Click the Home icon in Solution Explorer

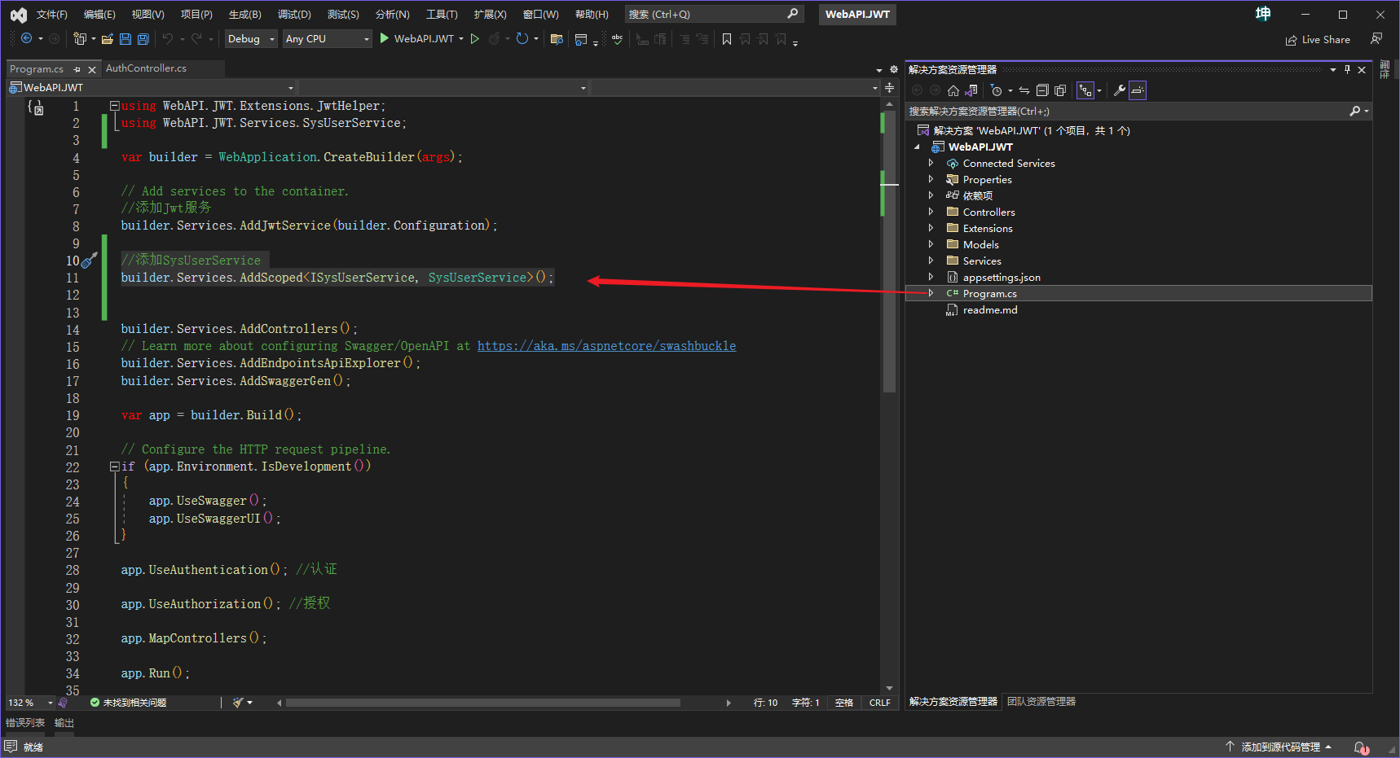click(x=953, y=90)
